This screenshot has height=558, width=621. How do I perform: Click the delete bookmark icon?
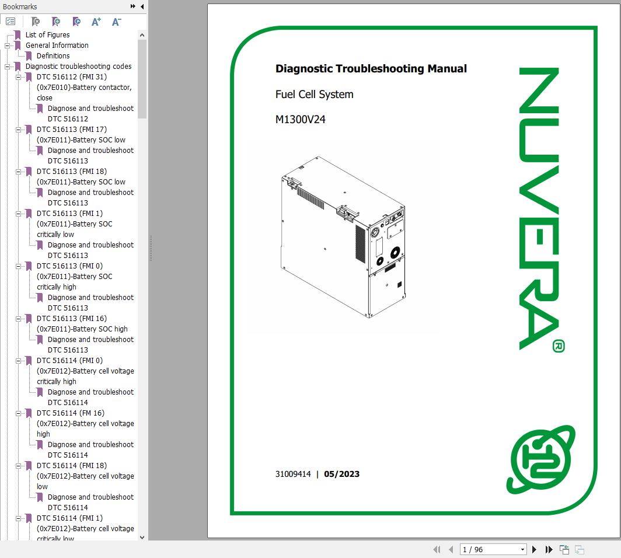[36, 22]
